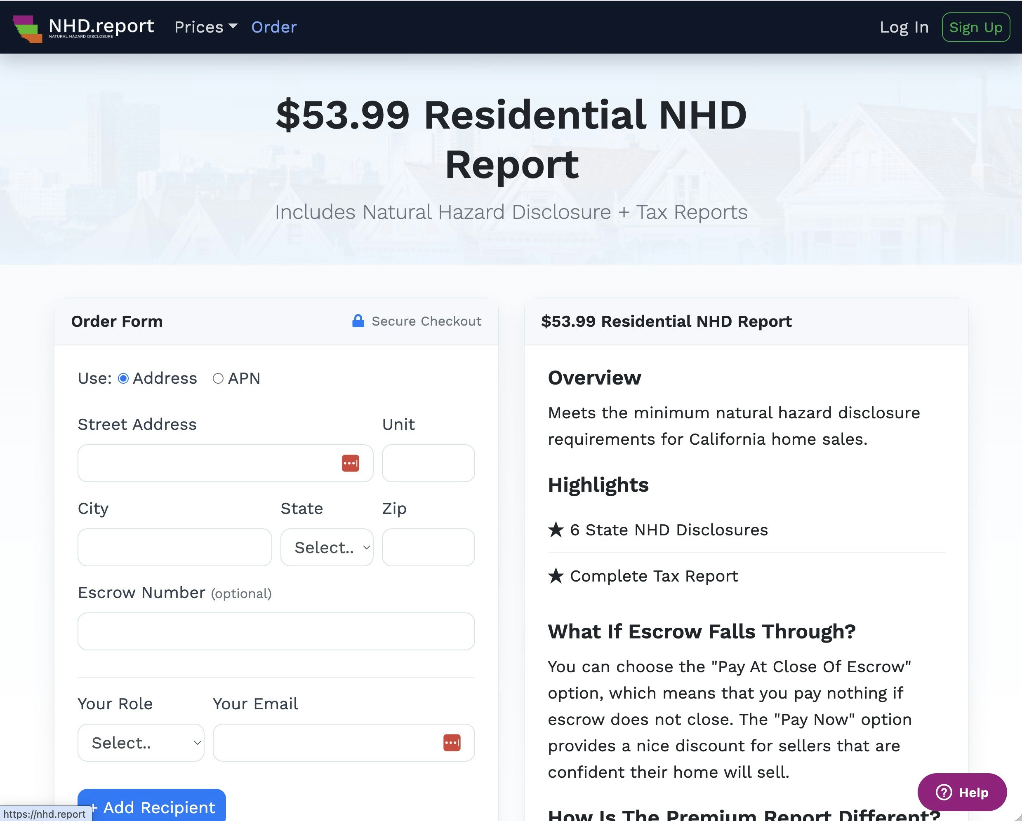
Task: Click password manager icon in Street Address field
Action: (350, 463)
